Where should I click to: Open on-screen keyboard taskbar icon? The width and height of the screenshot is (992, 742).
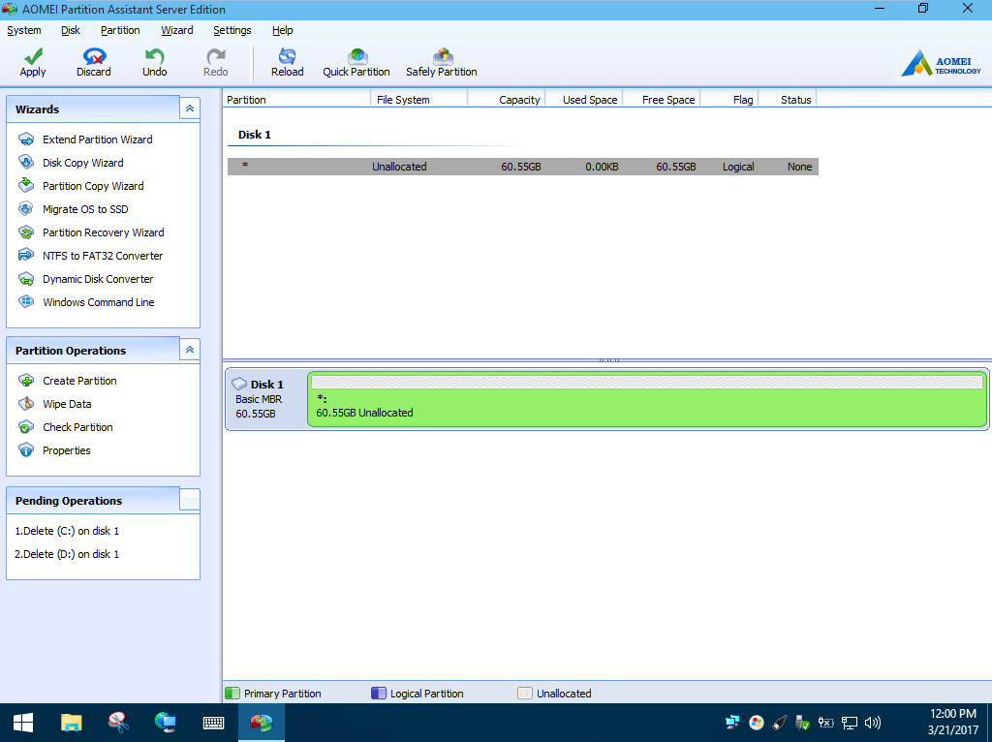point(213,723)
